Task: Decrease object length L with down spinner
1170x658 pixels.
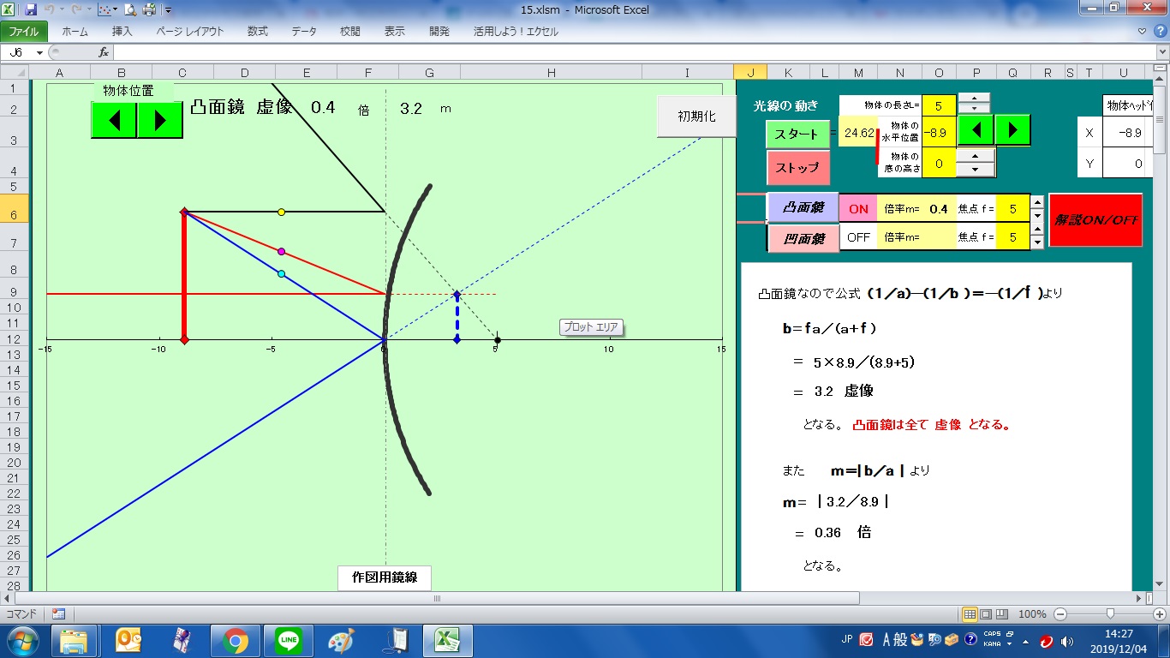Action: click(x=974, y=109)
